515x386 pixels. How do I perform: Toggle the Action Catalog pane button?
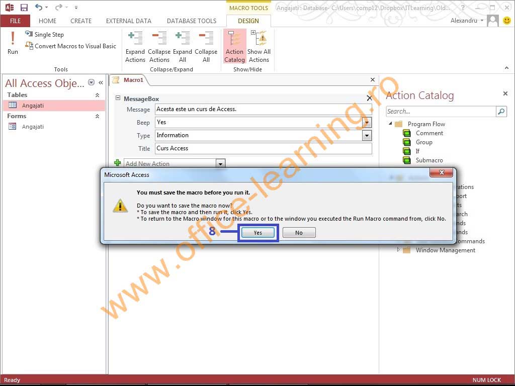pyautogui.click(x=234, y=46)
